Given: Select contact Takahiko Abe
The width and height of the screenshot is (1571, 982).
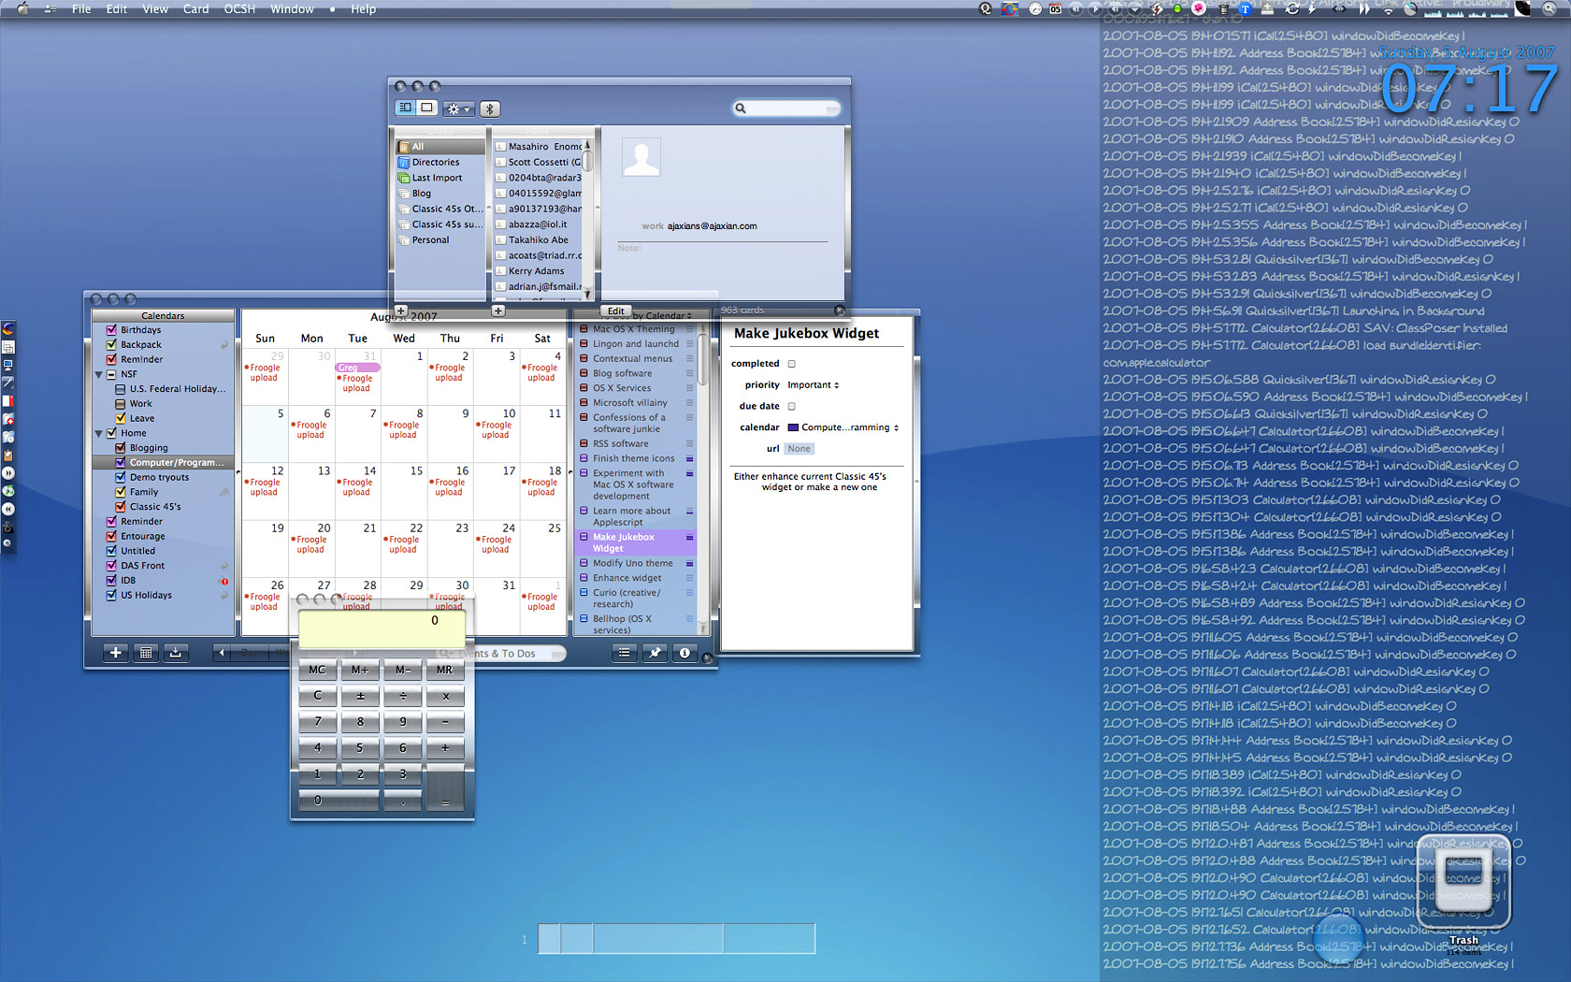Looking at the screenshot, I should (x=539, y=240).
